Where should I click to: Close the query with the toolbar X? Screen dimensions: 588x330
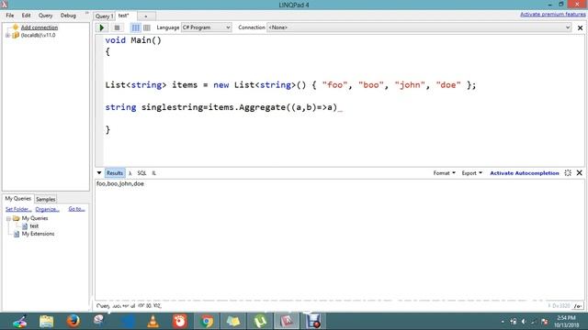(580, 27)
